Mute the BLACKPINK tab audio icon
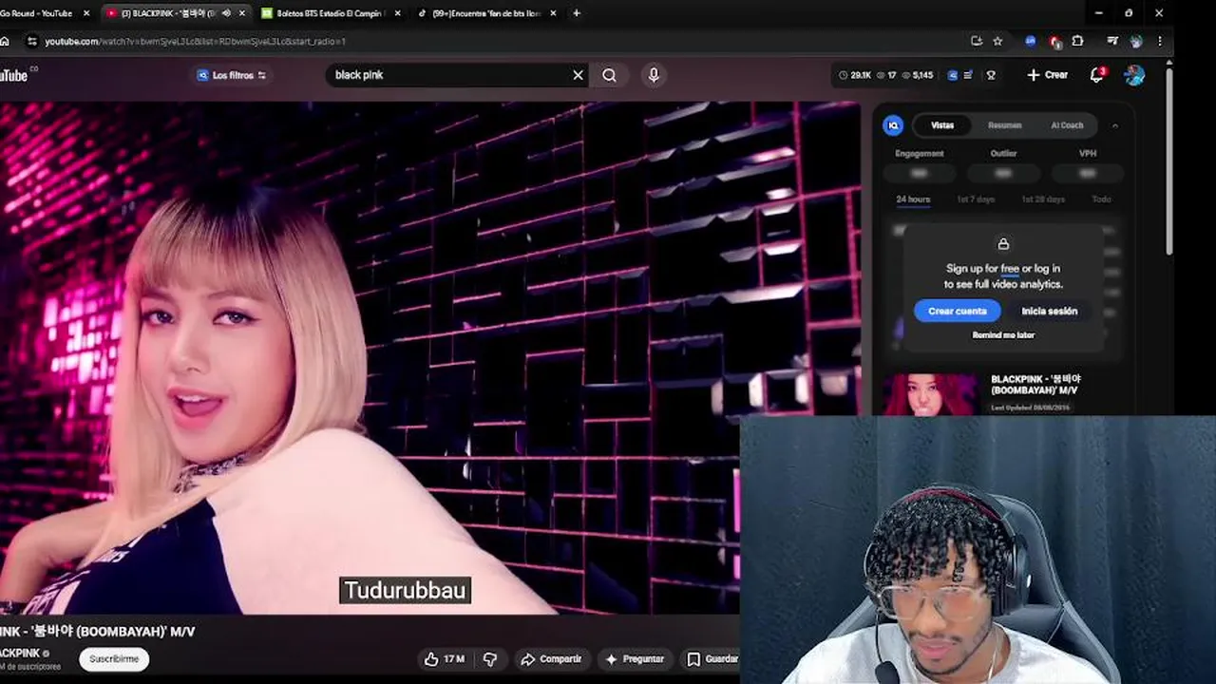The height and width of the screenshot is (684, 1216). (x=226, y=13)
